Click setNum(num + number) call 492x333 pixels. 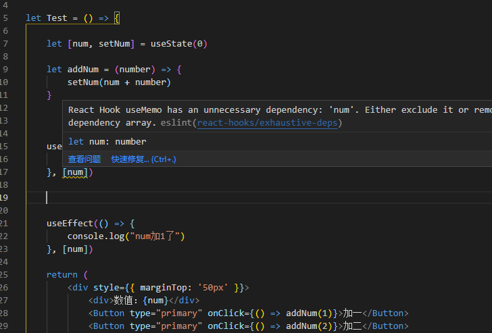[x=119, y=82]
